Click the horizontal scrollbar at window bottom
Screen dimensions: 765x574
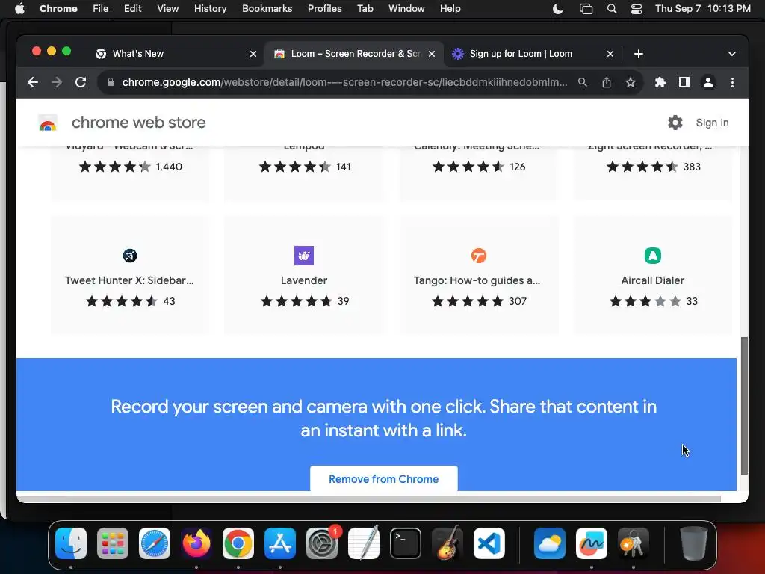(x=369, y=499)
